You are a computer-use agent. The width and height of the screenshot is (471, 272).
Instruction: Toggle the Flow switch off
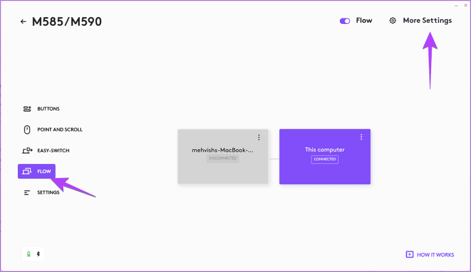click(x=345, y=21)
